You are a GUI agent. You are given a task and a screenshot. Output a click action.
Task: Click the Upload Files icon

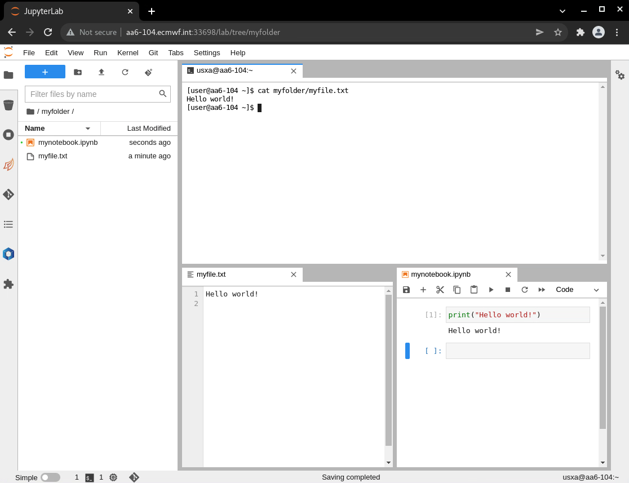tap(101, 72)
